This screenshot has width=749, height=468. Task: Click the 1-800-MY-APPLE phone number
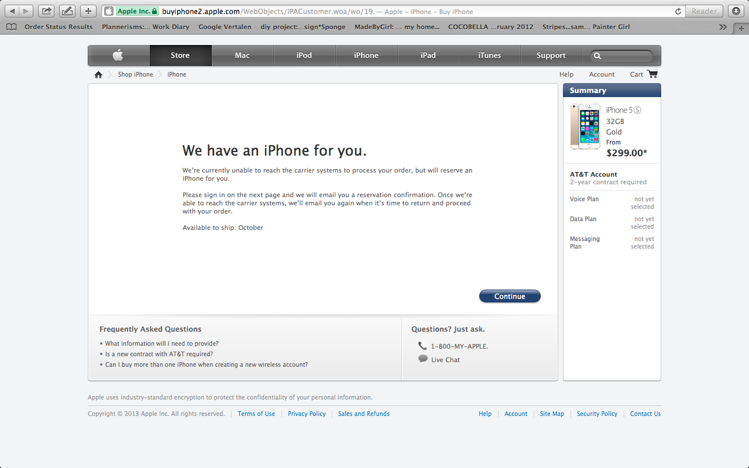click(x=459, y=346)
